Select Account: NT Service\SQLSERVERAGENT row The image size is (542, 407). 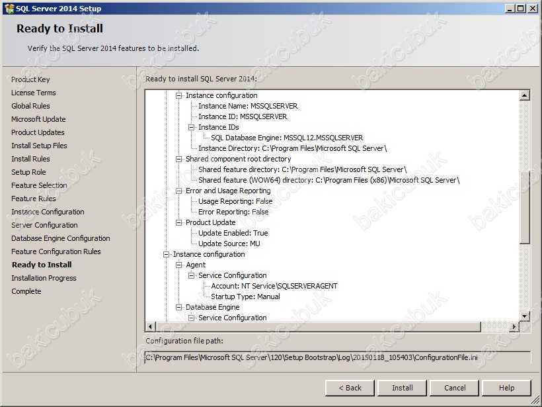click(x=274, y=286)
